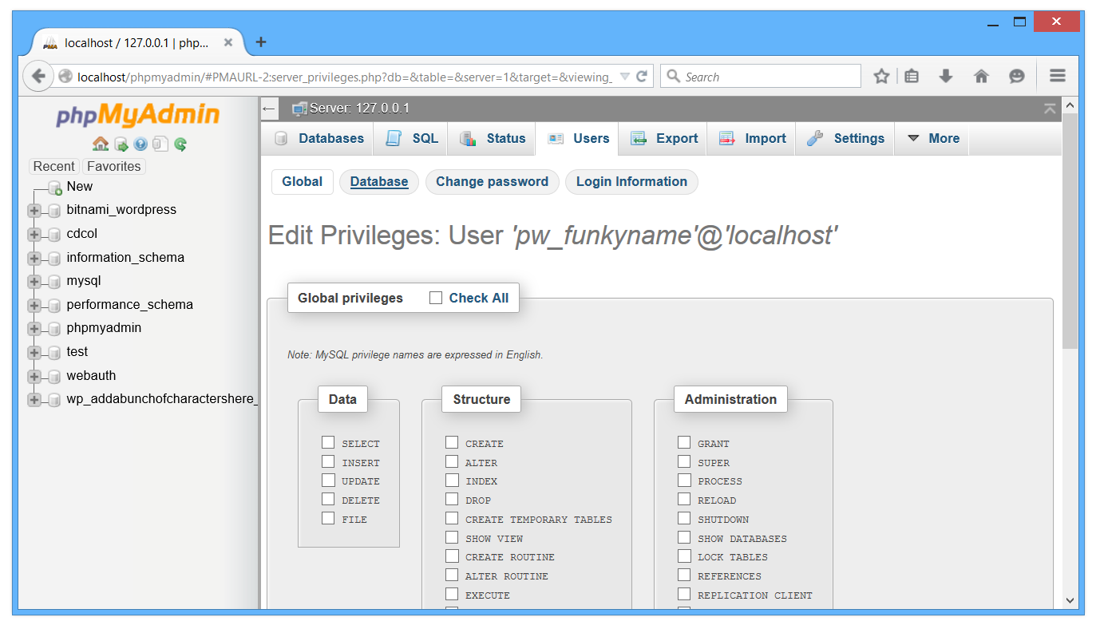Image resolution: width=1096 pixels, height=625 pixels.
Task: Click the log out icon in sidebar
Action: pyautogui.click(x=121, y=144)
